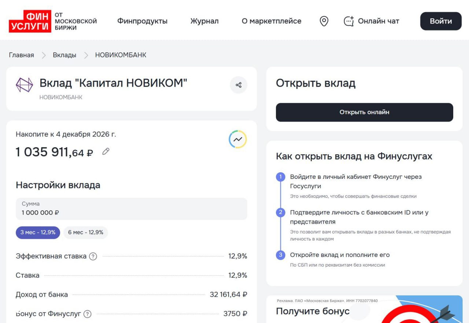Click Доход от банка label
This screenshot has width=469, height=323.
(42, 294)
